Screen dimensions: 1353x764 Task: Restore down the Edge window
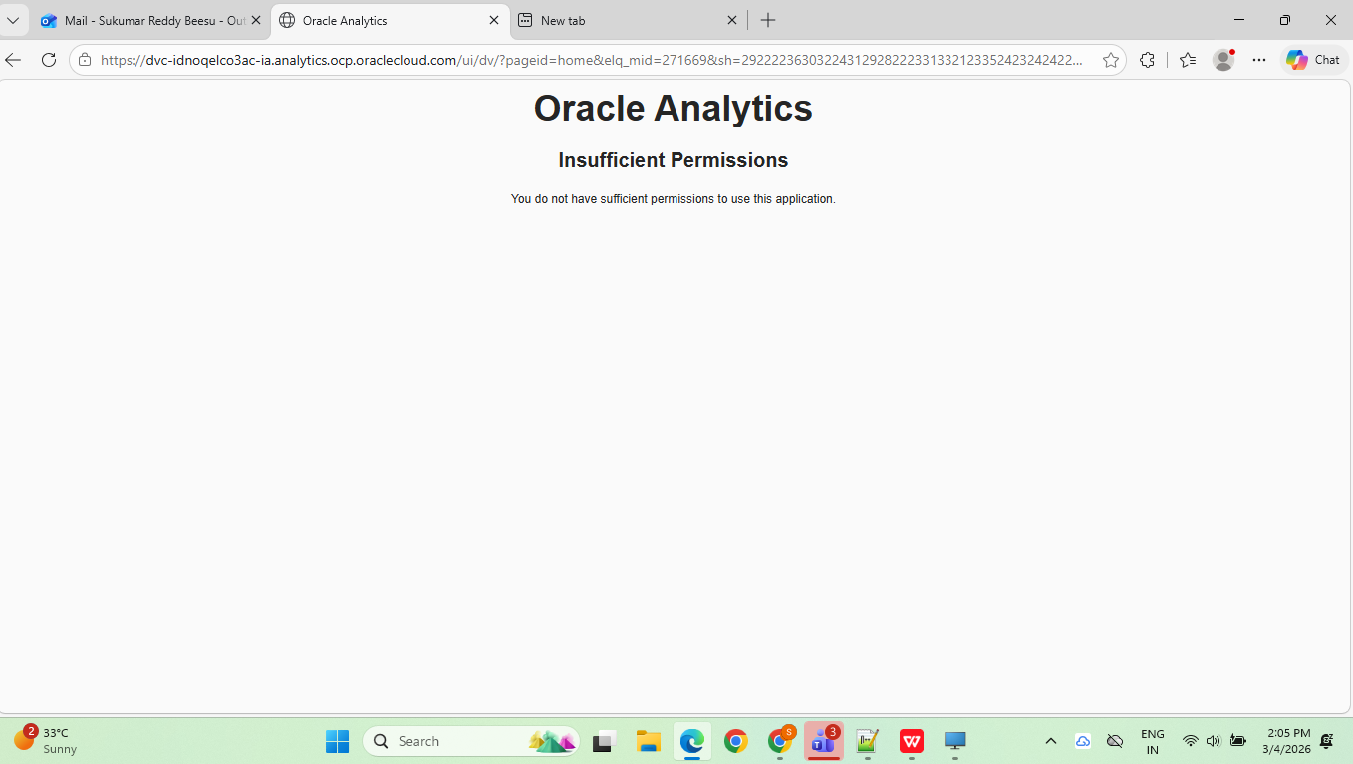(x=1285, y=20)
